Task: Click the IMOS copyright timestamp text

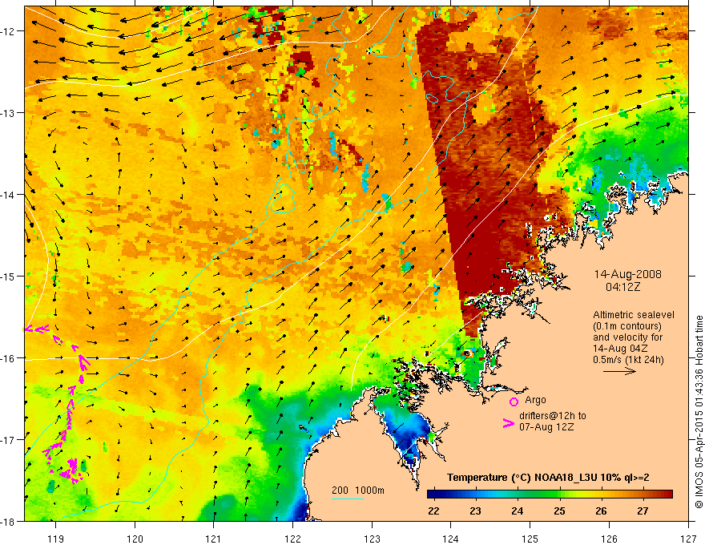Action: point(699,414)
